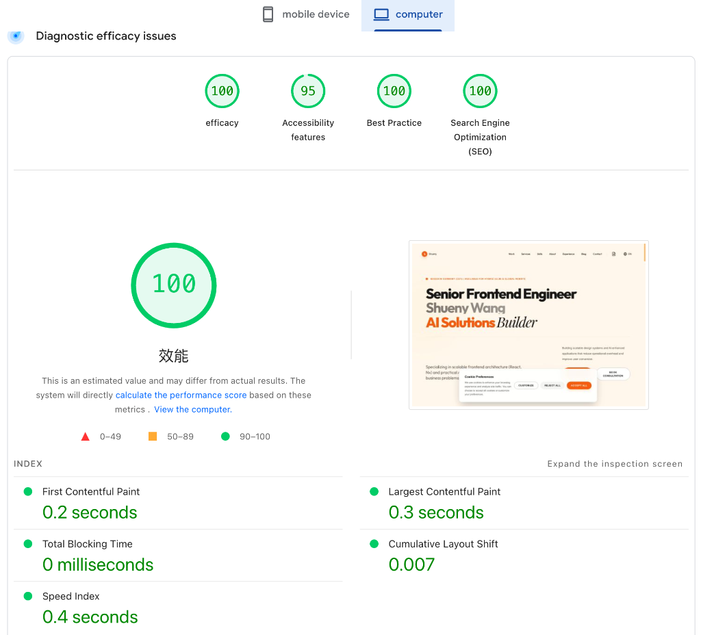Viewport: 701px width, 635px height.
Task: Open the Search Engine Optimization score gauge
Action: [480, 91]
